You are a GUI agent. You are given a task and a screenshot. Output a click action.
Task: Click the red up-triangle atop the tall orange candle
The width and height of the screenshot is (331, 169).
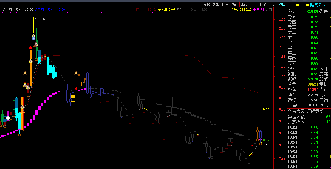click(x=31, y=47)
